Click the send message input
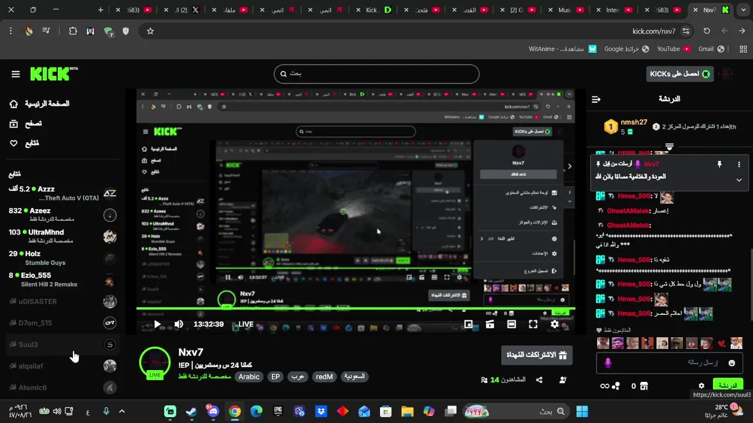 (x=669, y=363)
